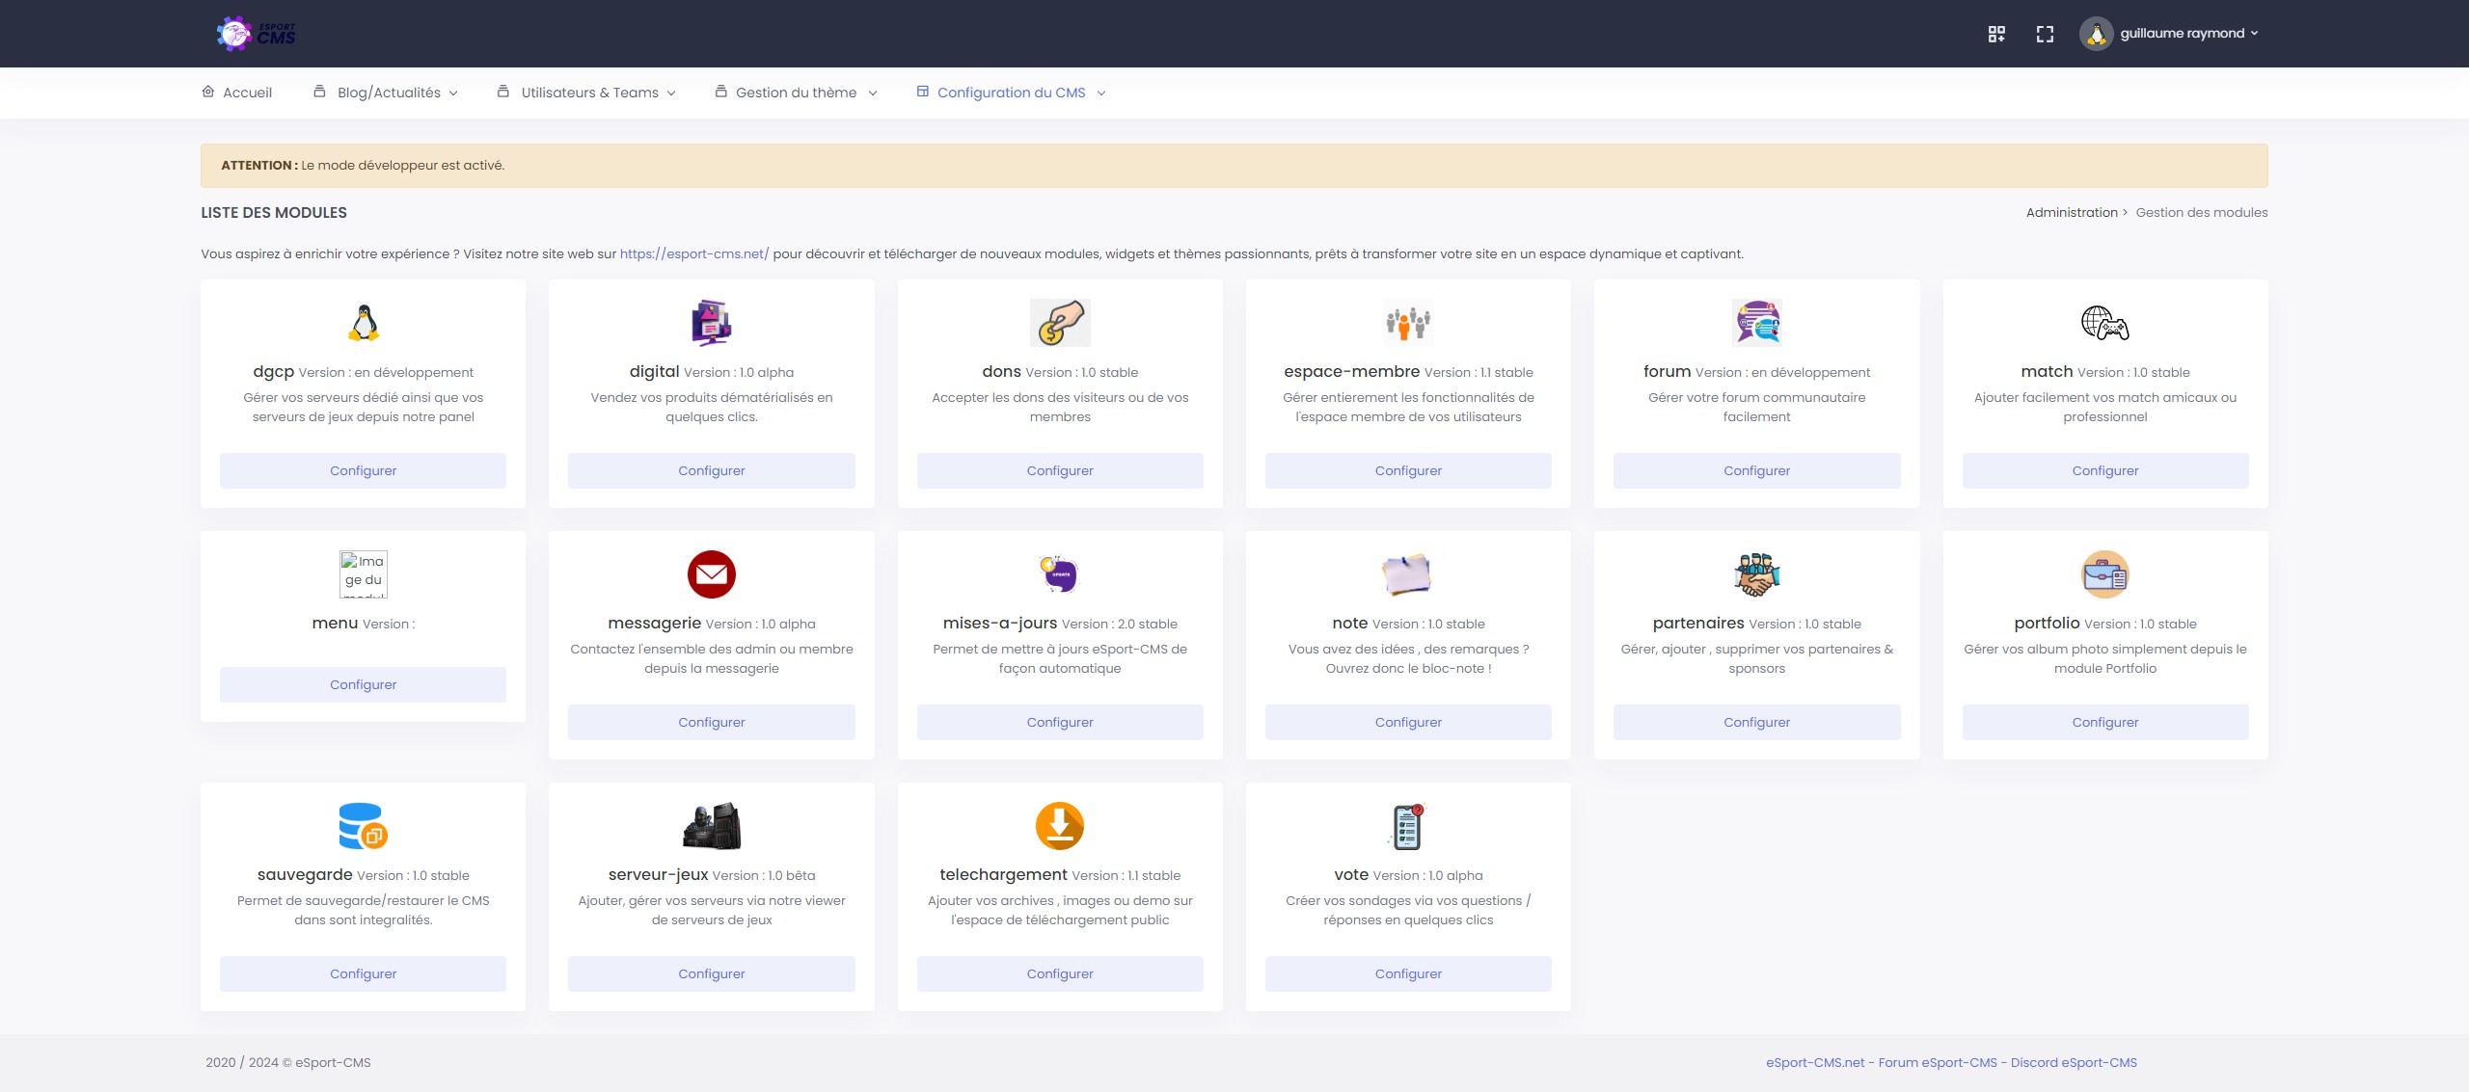The height and width of the screenshot is (1092, 2469).
Task: Open the guillaume raymond user dropdown
Action: [2170, 34]
